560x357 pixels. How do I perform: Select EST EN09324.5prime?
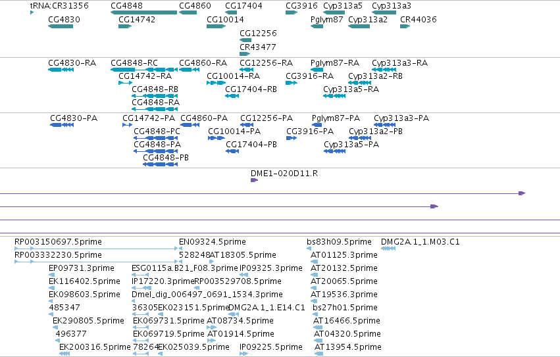(x=213, y=242)
